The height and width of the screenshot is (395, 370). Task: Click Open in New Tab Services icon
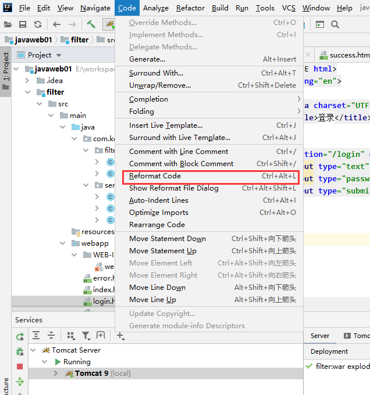(101, 335)
